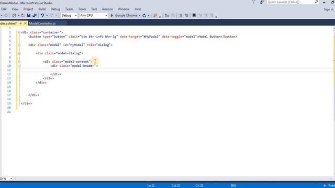Click the "modal-header" text on line 10
Image resolution: width=335 pixels, height=188 pixels.
click(x=83, y=66)
